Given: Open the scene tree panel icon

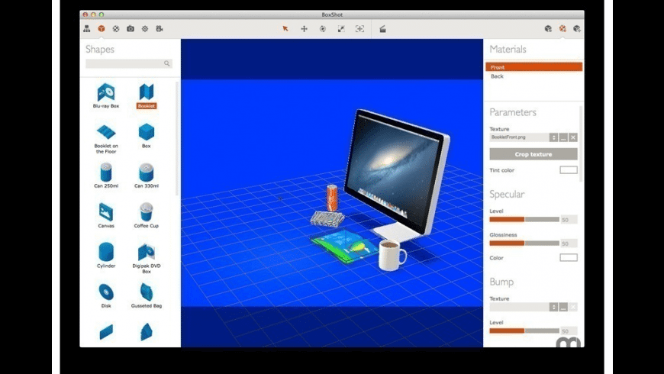Looking at the screenshot, I should (87, 29).
